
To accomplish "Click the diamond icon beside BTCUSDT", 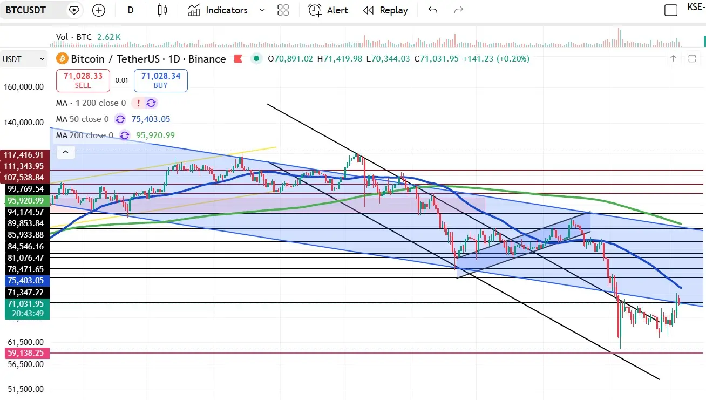I will pyautogui.click(x=74, y=10).
